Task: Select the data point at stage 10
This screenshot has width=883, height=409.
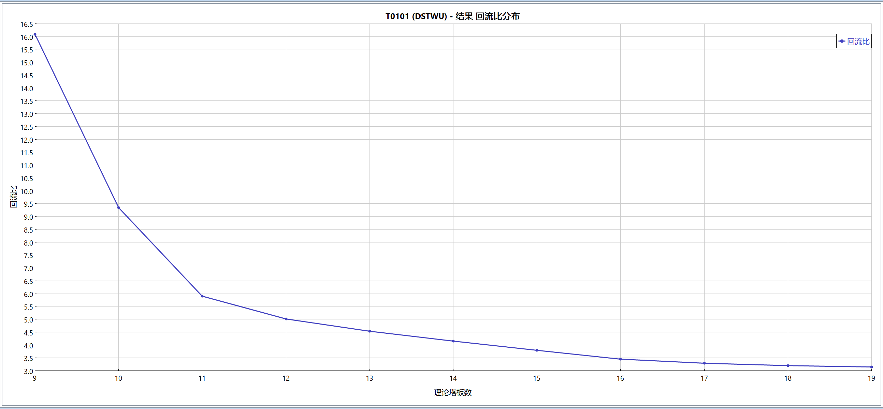Action: (x=119, y=208)
